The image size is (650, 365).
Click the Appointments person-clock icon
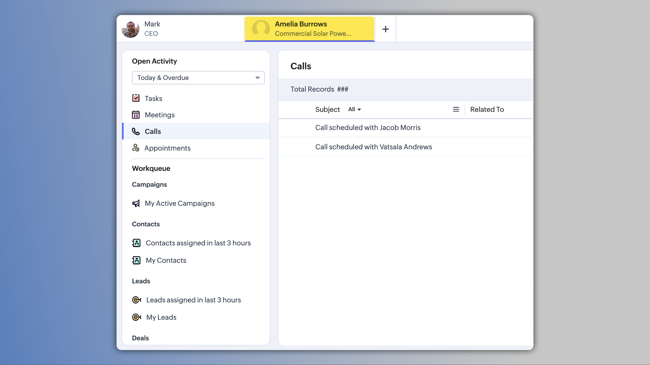click(x=136, y=148)
